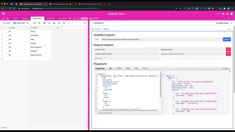Hide fields using the eye icon

point(34,23)
